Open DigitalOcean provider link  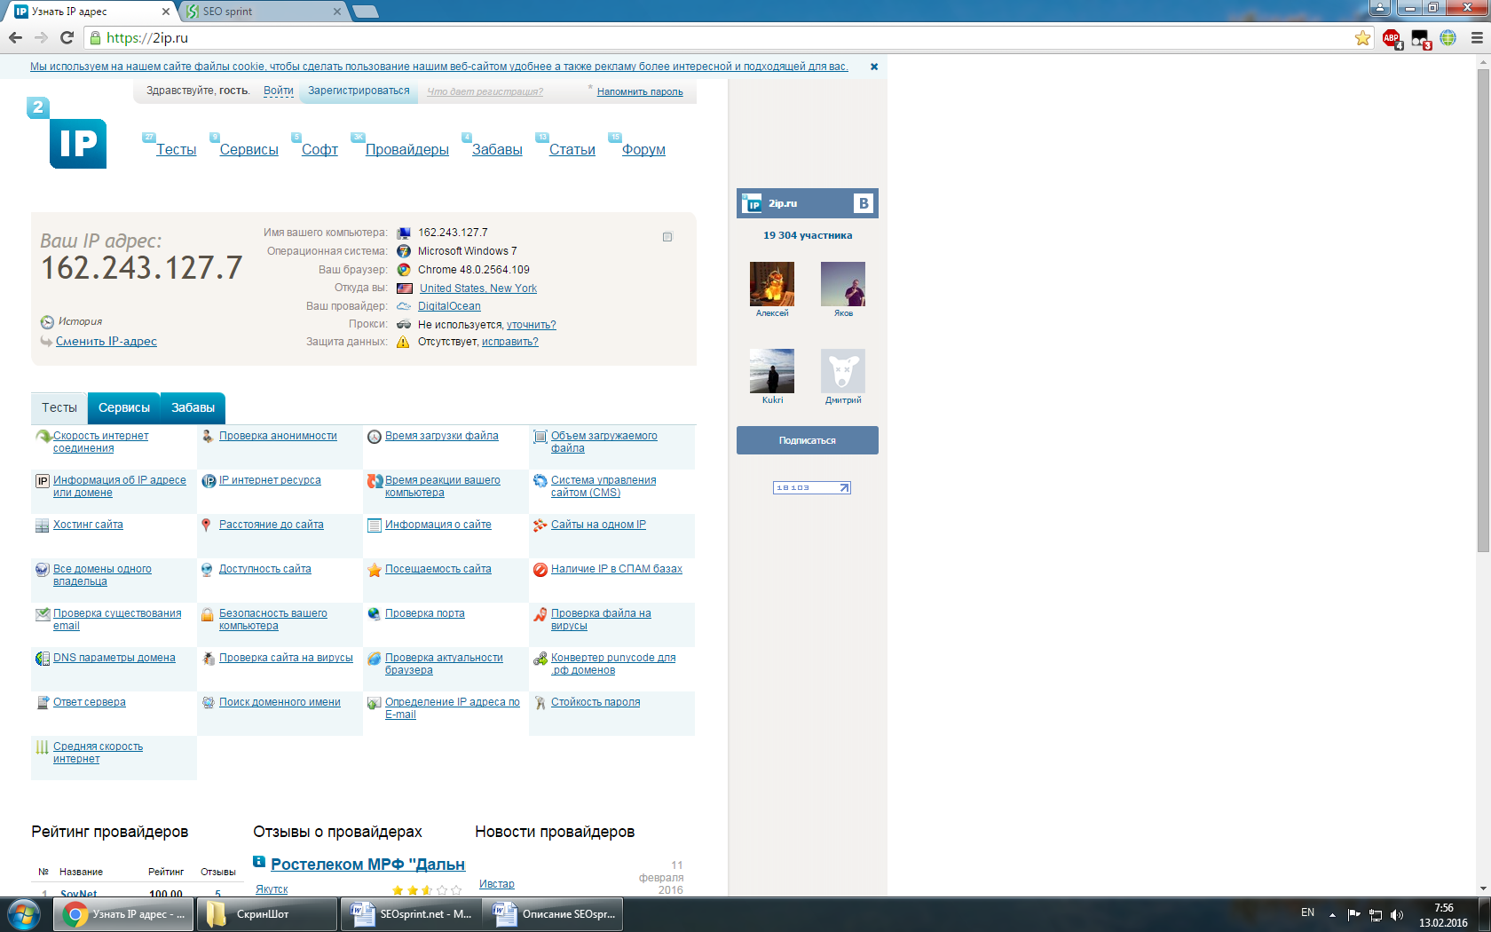click(449, 306)
